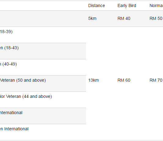Click the 13km distance cell

pyautogui.click(x=93, y=80)
